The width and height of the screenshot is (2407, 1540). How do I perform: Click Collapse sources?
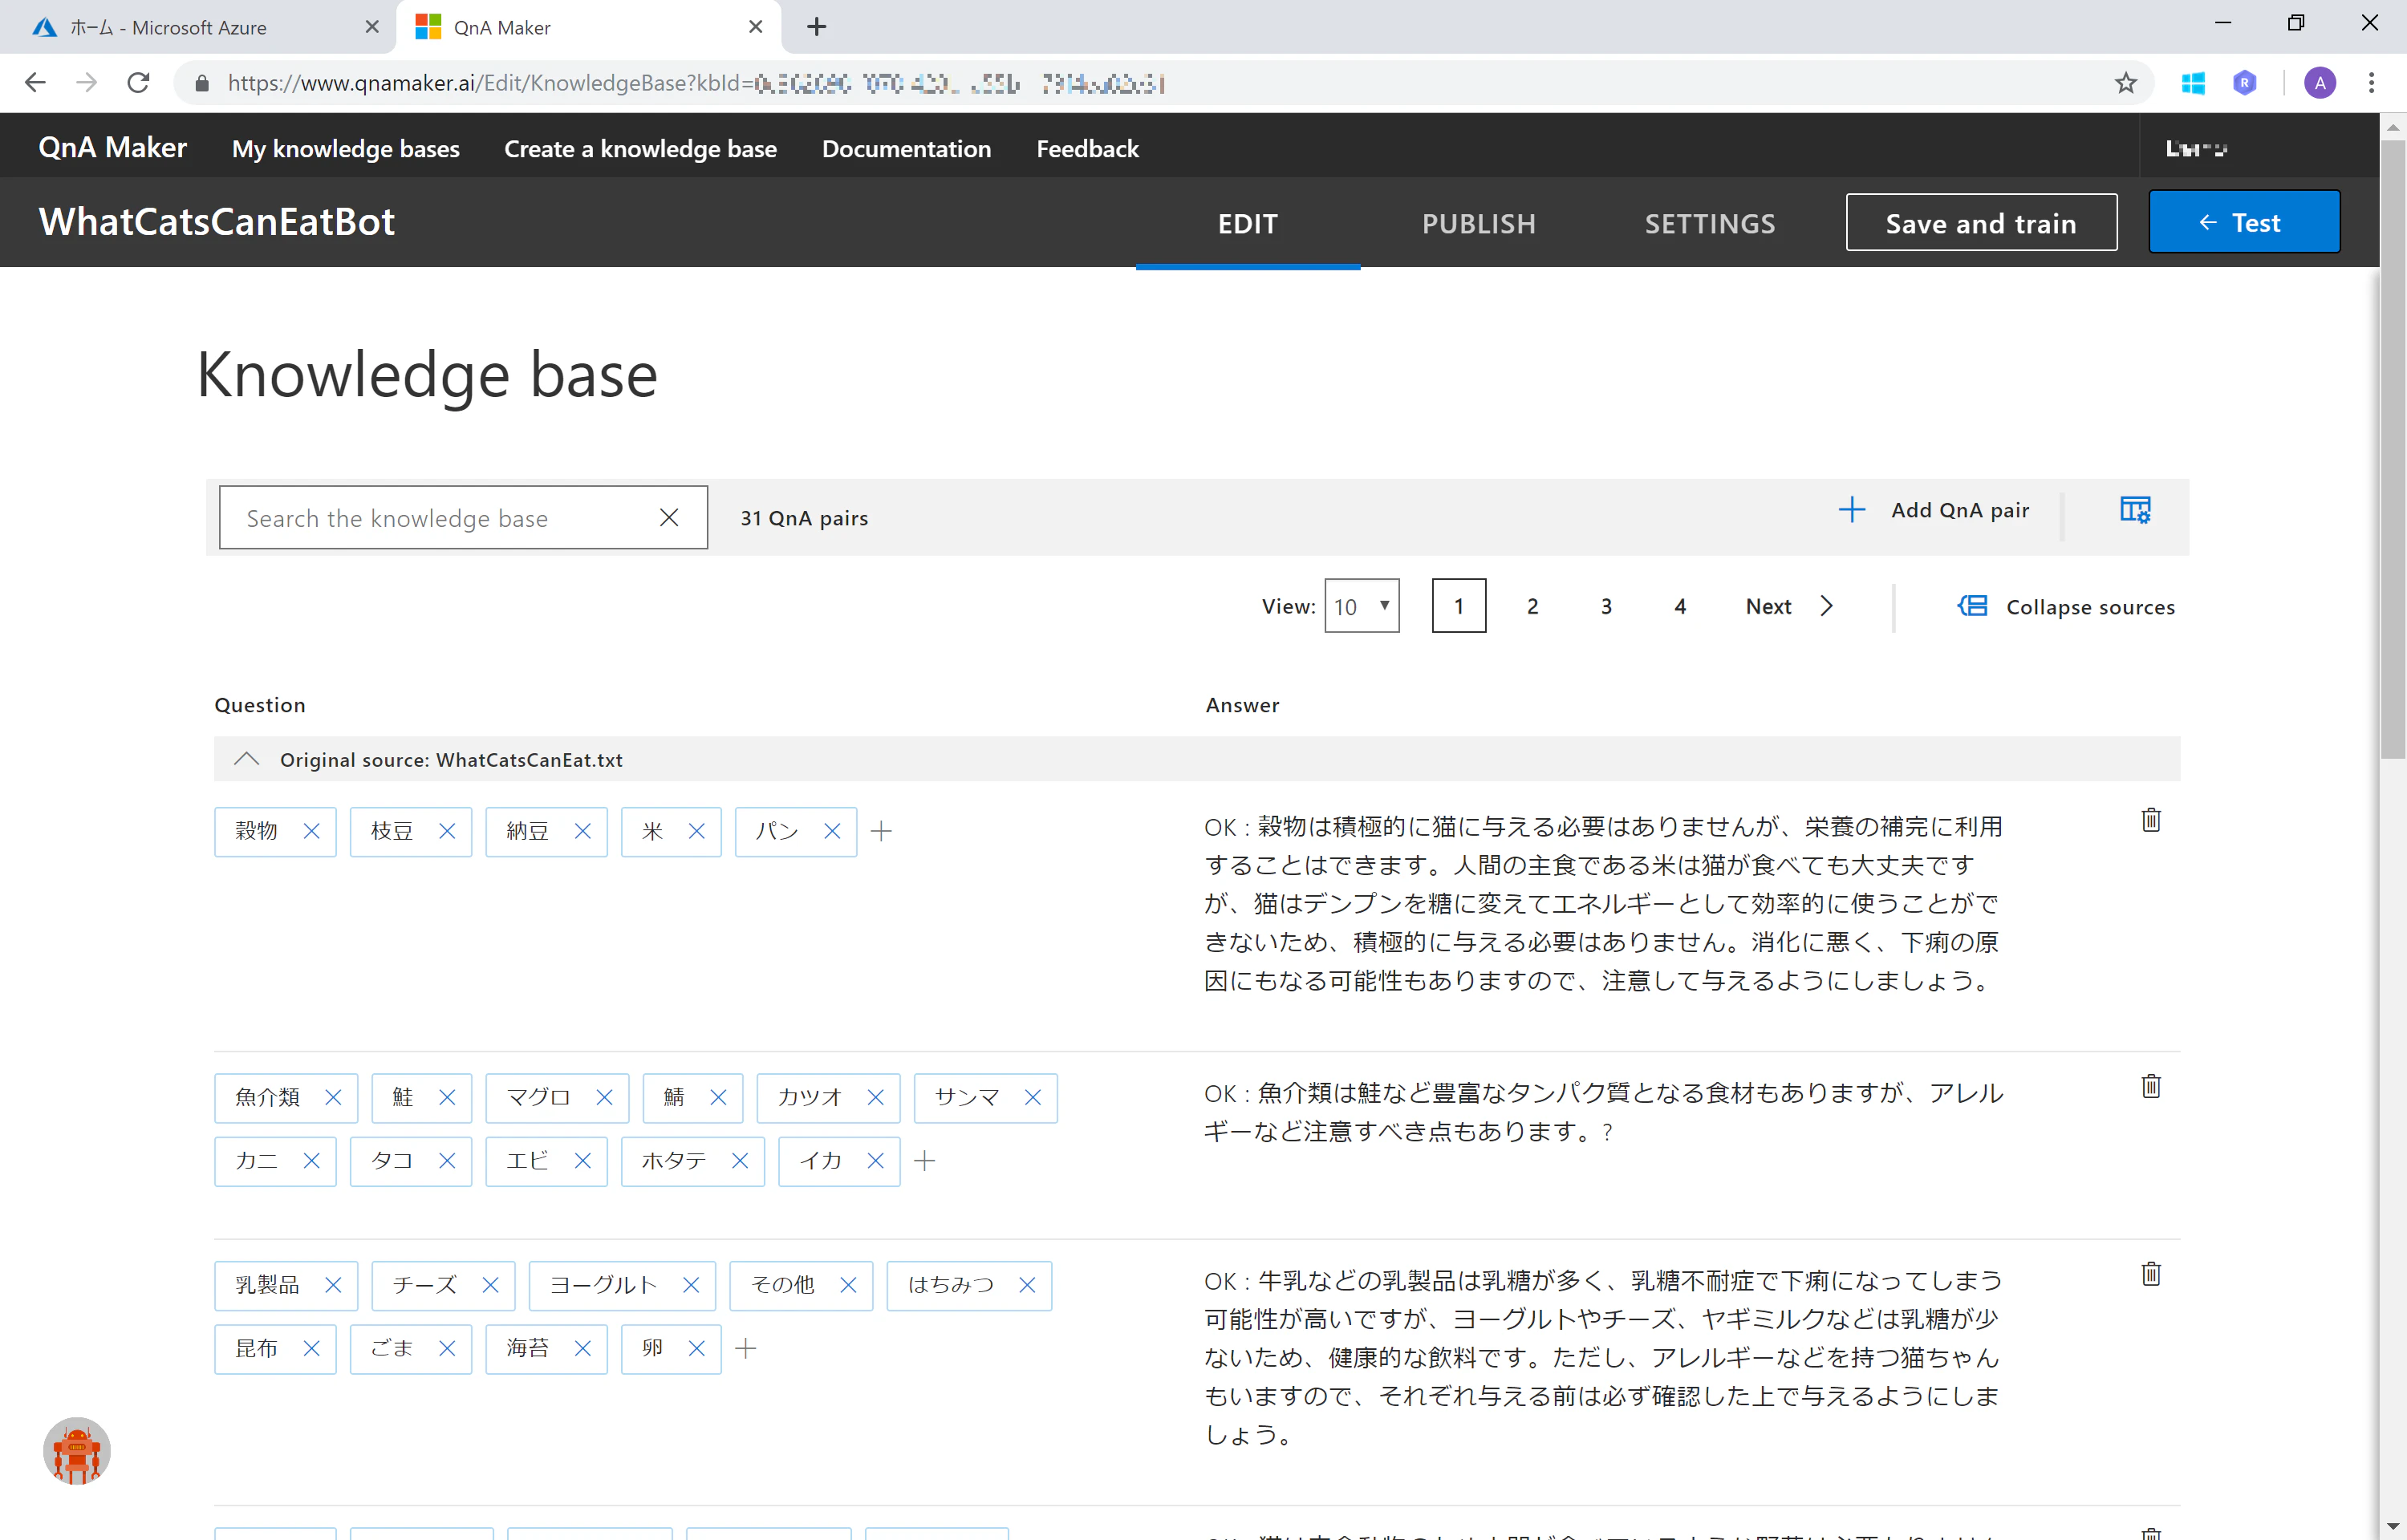coord(2066,607)
